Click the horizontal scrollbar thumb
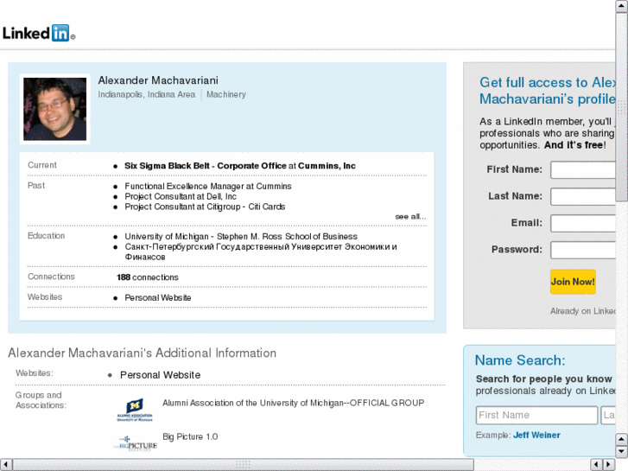Viewport: 628px width, 471px height. [x=243, y=465]
